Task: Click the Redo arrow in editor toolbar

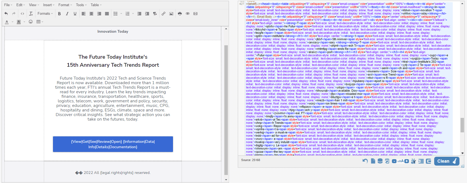Action: click(x=14, y=14)
